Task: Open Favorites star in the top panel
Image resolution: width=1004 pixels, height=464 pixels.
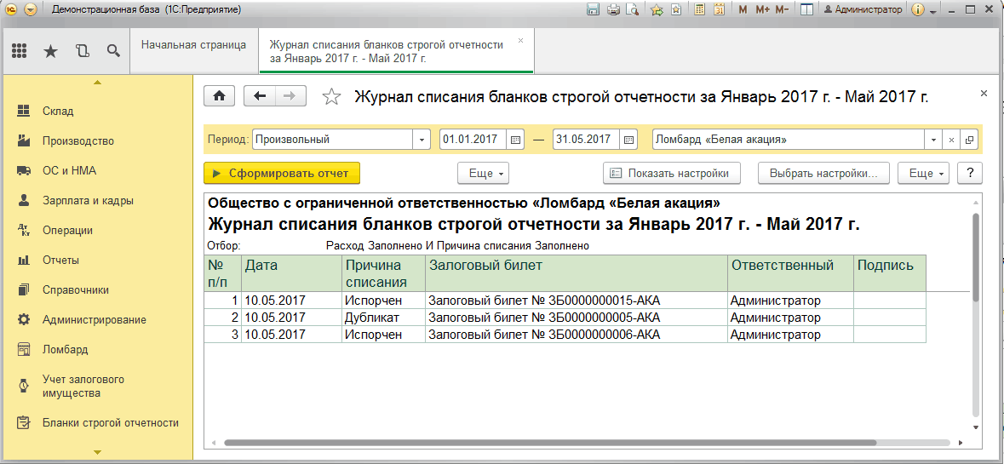Action: click(50, 51)
